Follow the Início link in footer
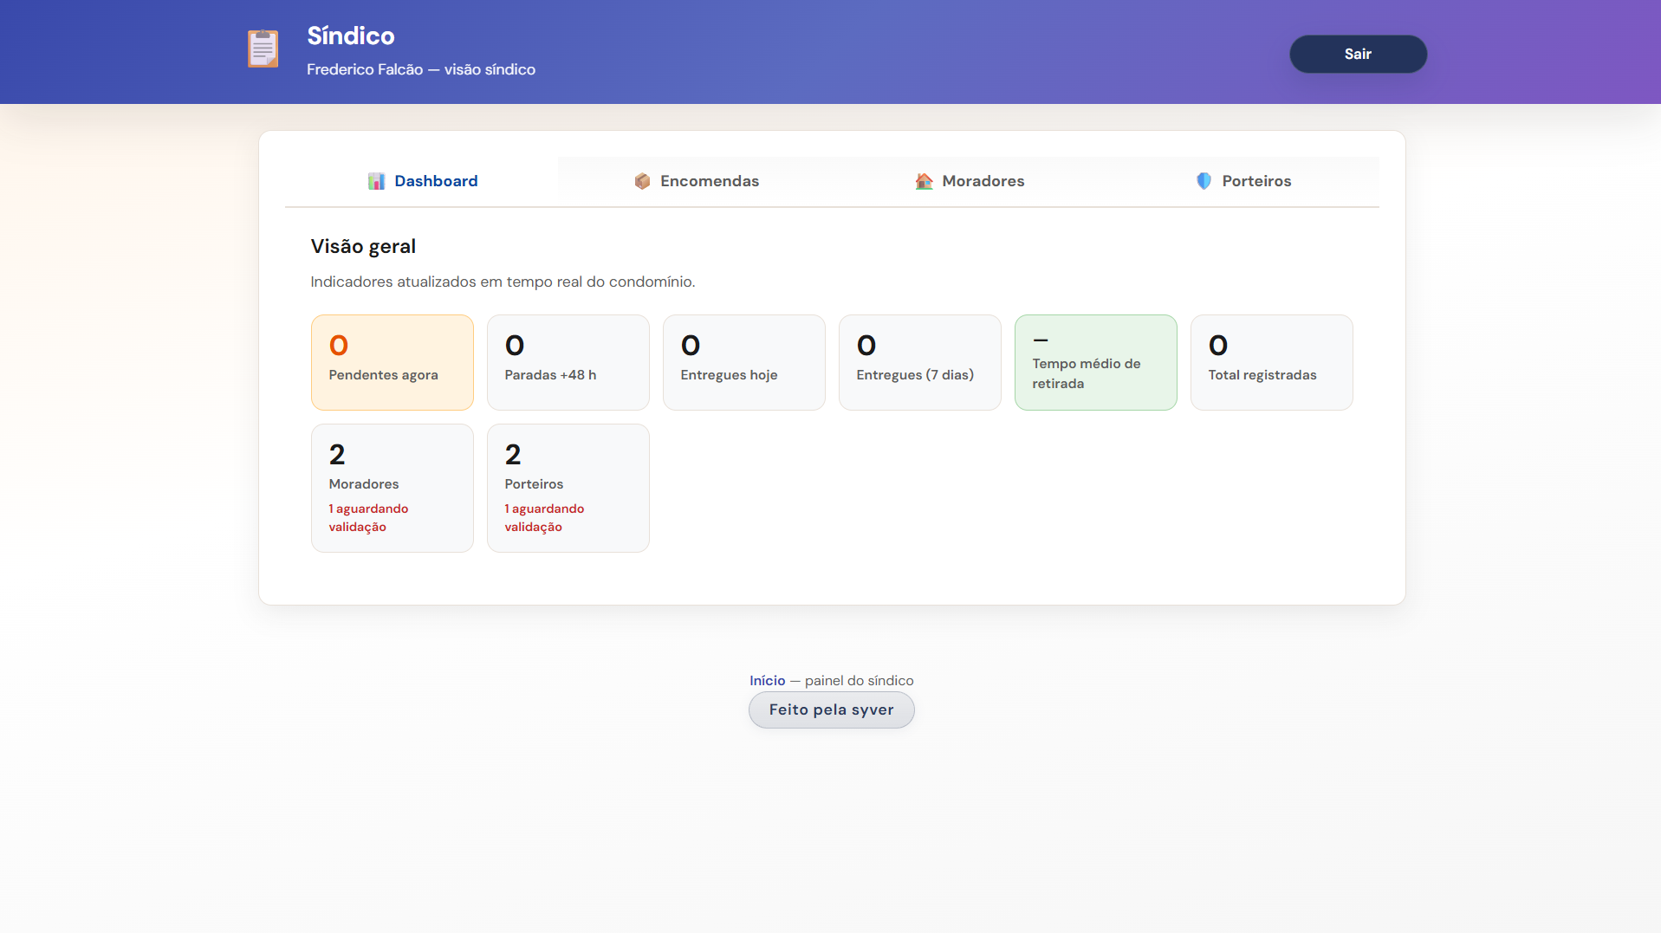Viewport: 1661px width, 933px height. pyautogui.click(x=767, y=681)
